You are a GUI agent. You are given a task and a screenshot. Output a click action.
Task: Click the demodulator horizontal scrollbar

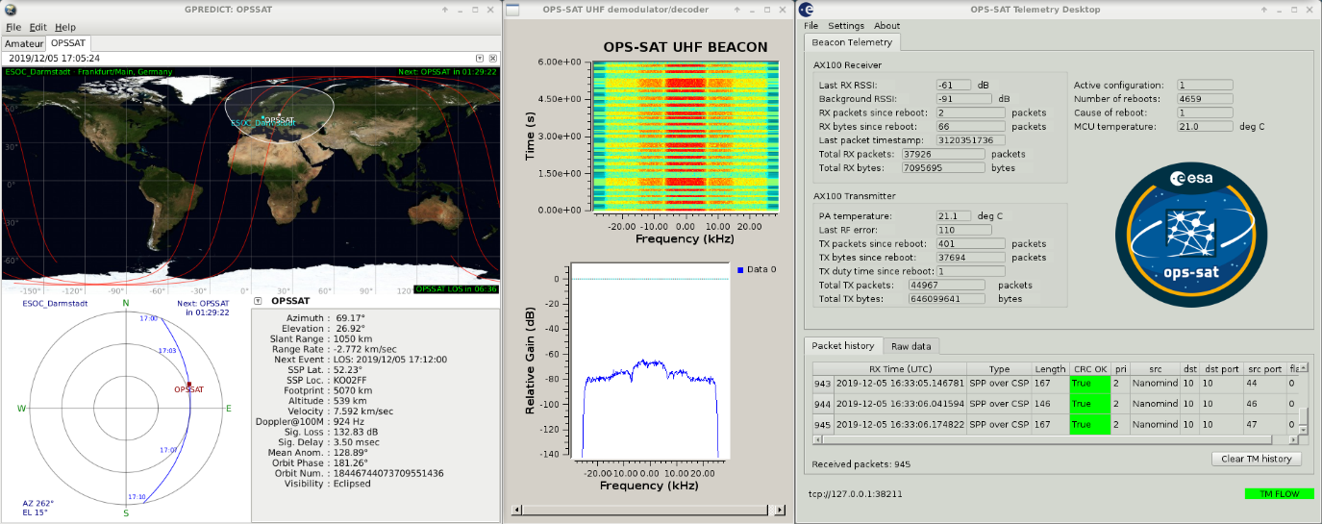[650, 510]
